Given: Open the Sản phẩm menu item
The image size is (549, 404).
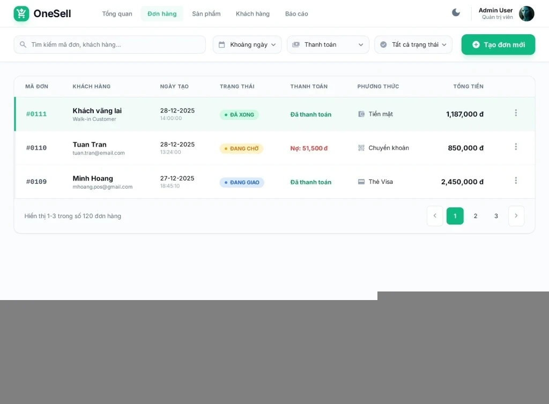Looking at the screenshot, I should (206, 14).
